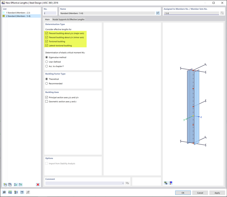Viewport: 227px width, 197px height.
Task: Uncheck Lateral-torsional buckling checkbox
Action: coord(47,46)
